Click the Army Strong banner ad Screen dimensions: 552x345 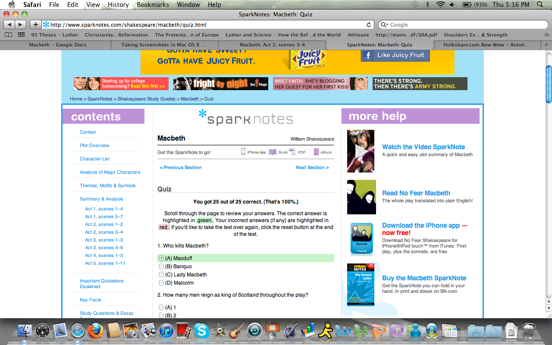click(x=420, y=84)
